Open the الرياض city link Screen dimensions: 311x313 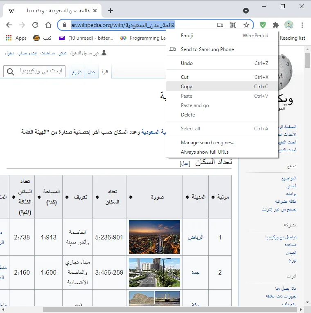tap(196, 237)
